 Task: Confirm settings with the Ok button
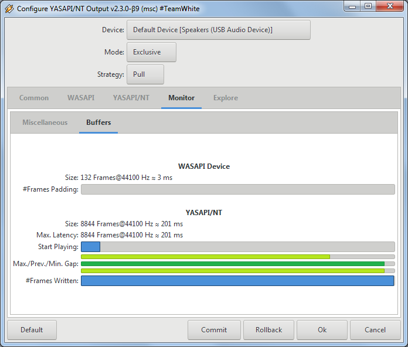[x=322, y=330]
